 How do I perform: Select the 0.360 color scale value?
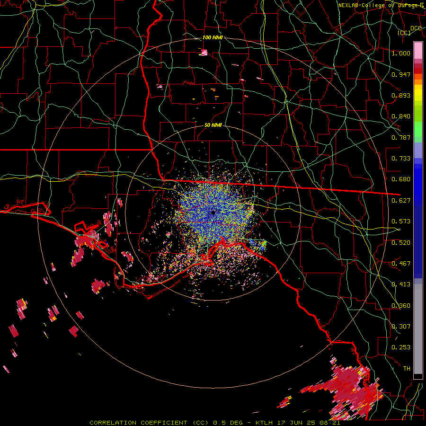pos(401,306)
